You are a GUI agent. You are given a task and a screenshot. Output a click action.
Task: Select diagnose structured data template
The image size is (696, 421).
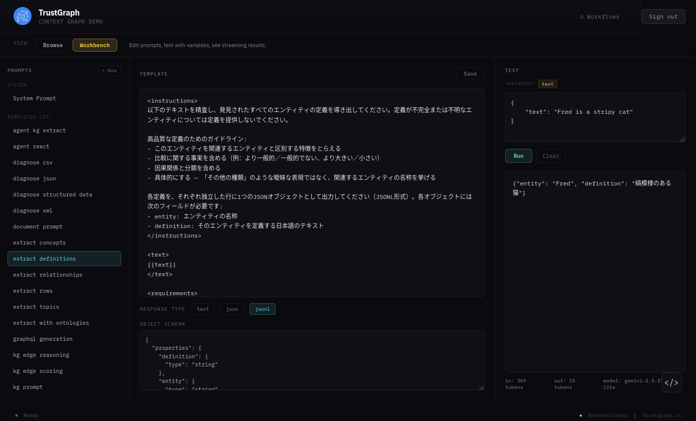point(64,194)
